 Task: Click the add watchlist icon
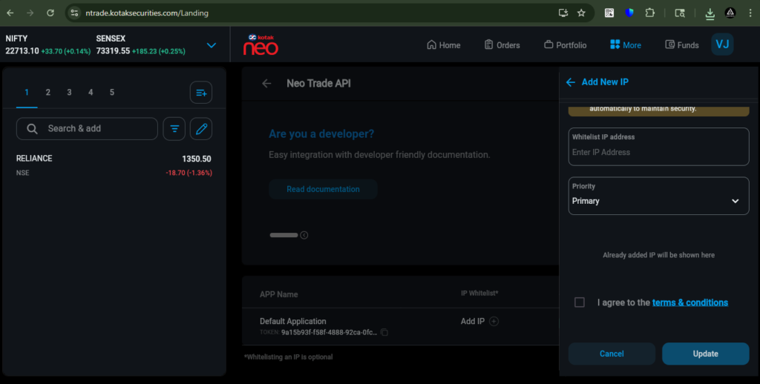click(201, 93)
